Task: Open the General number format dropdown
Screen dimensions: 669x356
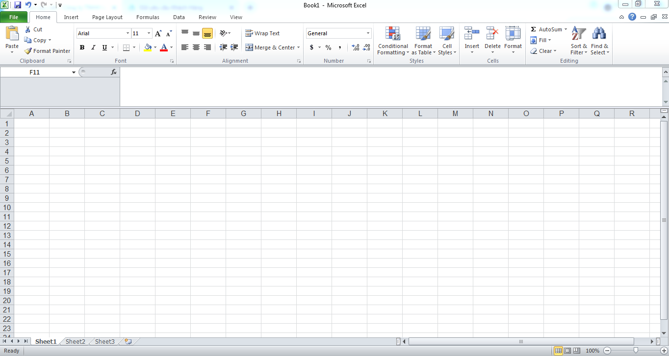Action: tap(368, 33)
